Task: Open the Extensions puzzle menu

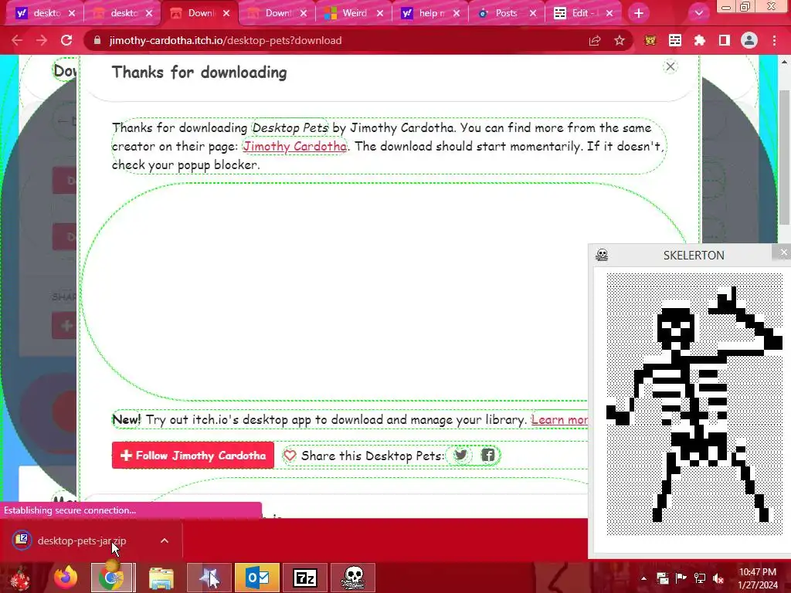Action: point(700,40)
